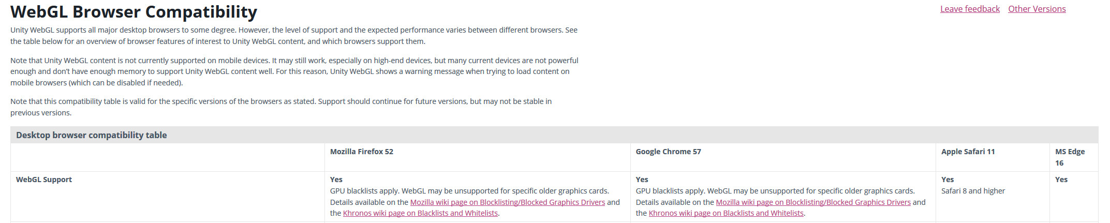1110x223 pixels.
Task: Open Mozilla wiki link in Chrome column
Action: (813, 202)
